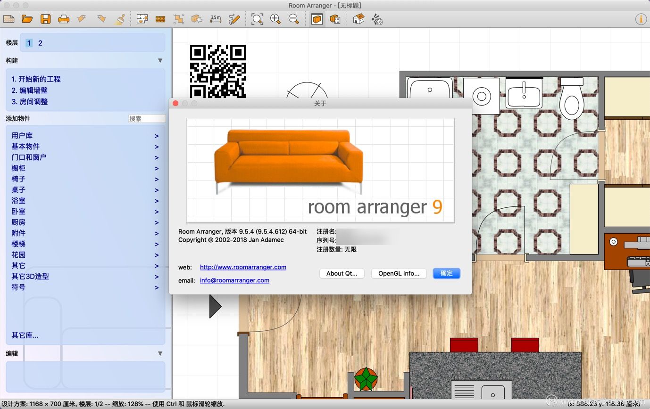Select the paintbrush tool in the toolbar

point(120,19)
